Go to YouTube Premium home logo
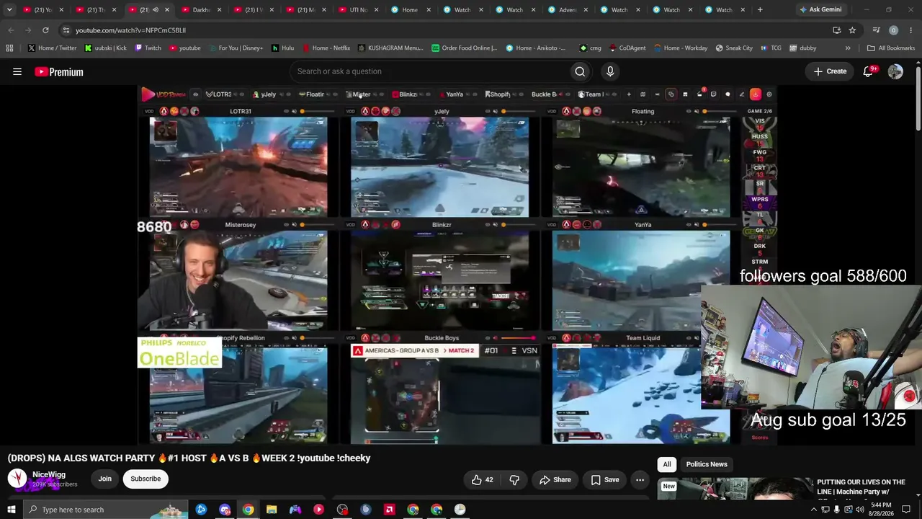Image resolution: width=922 pixels, height=519 pixels. tap(59, 71)
